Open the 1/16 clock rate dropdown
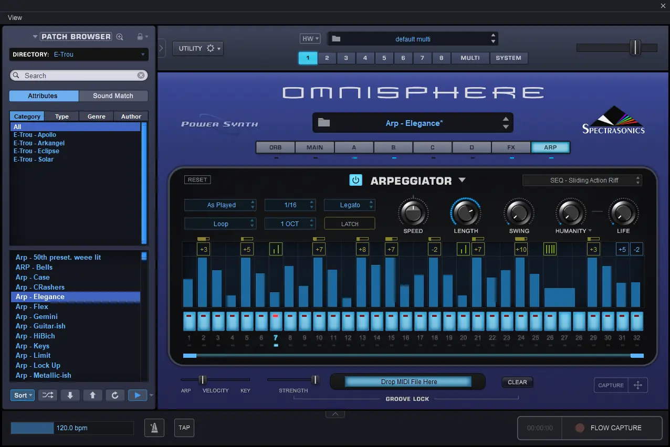 point(290,205)
